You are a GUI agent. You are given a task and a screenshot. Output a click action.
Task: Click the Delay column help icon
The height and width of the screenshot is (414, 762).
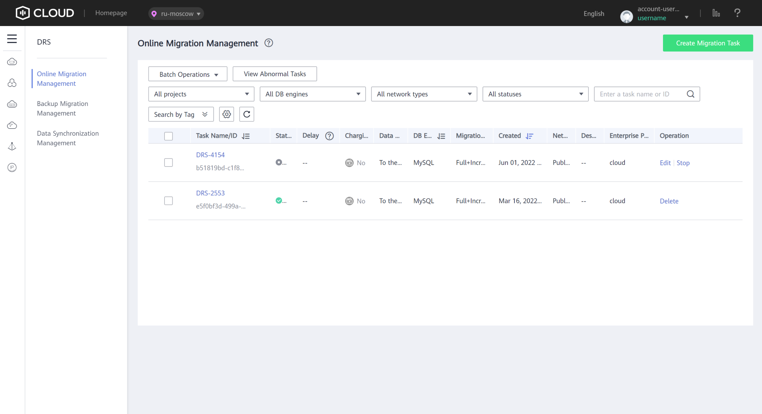click(329, 136)
